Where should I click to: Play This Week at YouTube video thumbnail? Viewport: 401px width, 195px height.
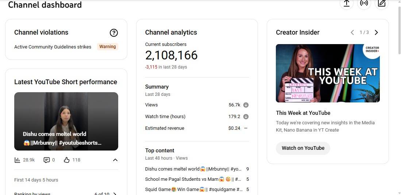point(328,73)
